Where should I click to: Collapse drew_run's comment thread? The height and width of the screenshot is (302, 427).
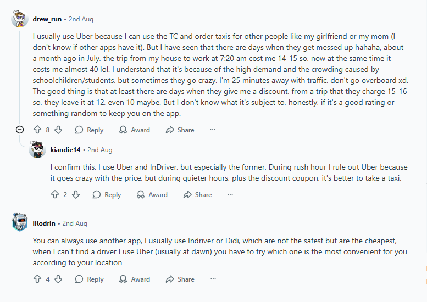(20, 130)
